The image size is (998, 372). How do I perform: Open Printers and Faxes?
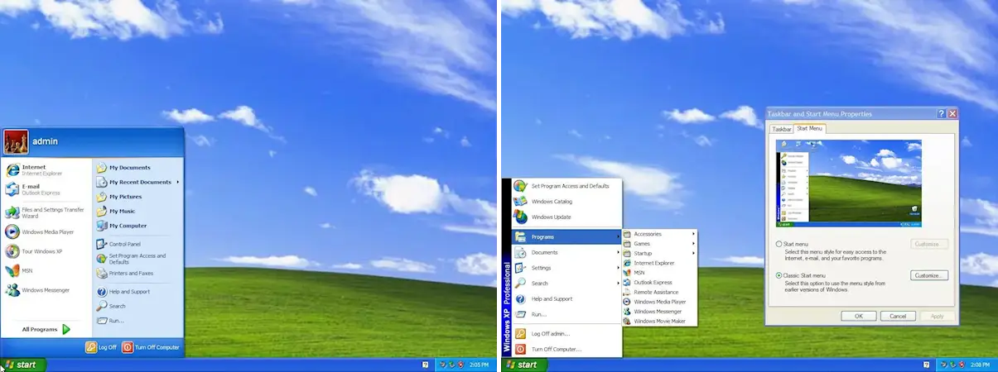[x=130, y=273]
